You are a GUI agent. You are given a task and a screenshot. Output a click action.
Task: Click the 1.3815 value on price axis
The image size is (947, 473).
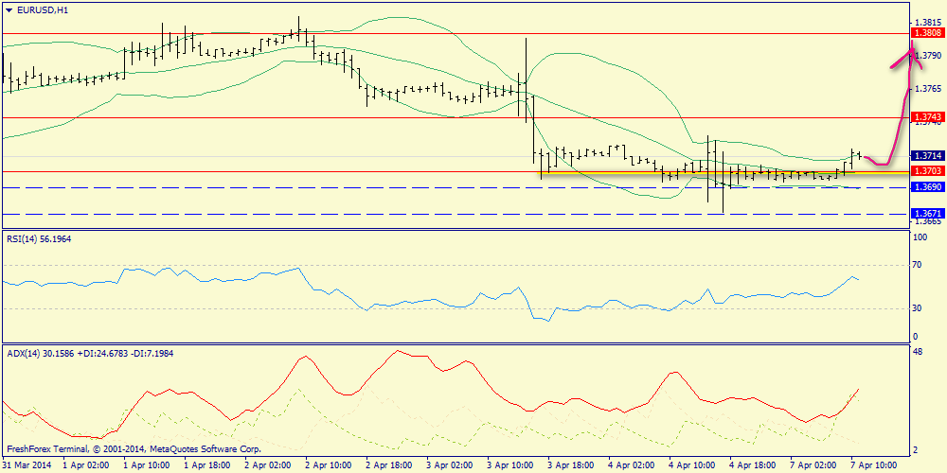coord(928,21)
